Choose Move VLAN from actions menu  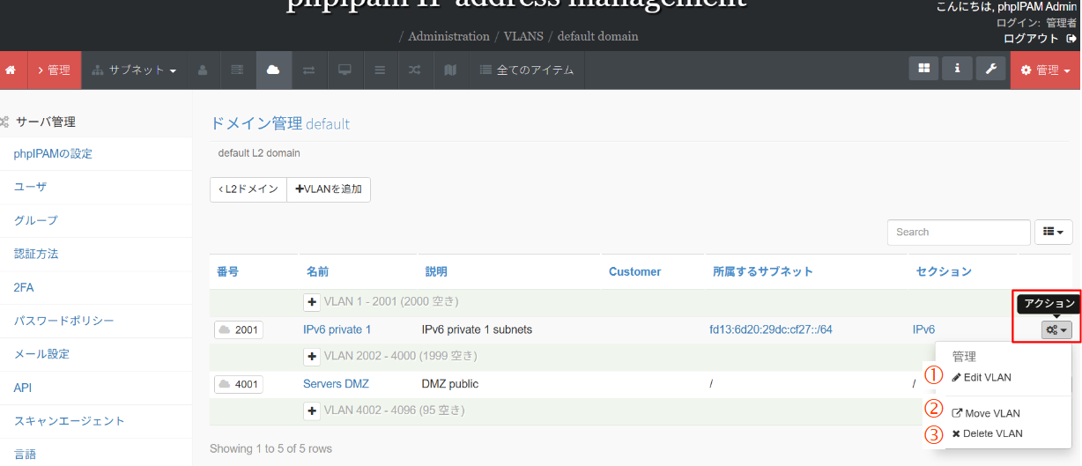(986, 413)
